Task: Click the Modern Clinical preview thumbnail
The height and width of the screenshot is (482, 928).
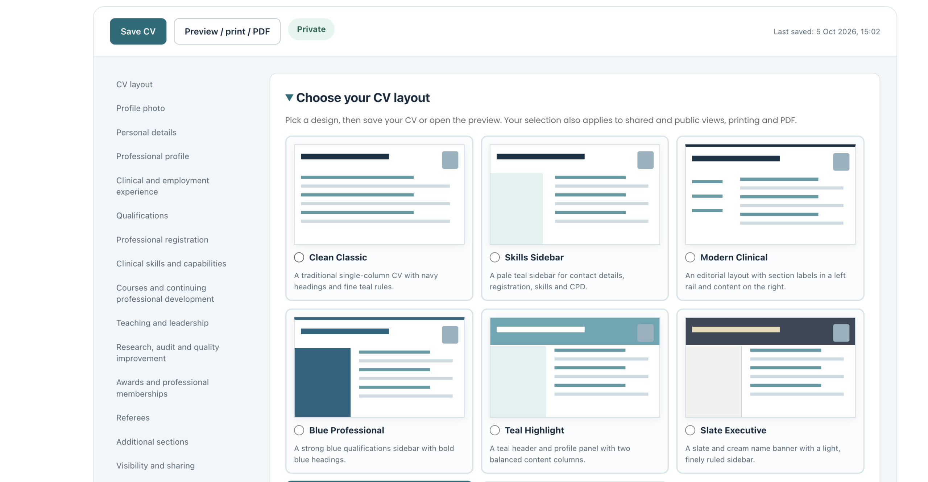Action: [x=770, y=194]
